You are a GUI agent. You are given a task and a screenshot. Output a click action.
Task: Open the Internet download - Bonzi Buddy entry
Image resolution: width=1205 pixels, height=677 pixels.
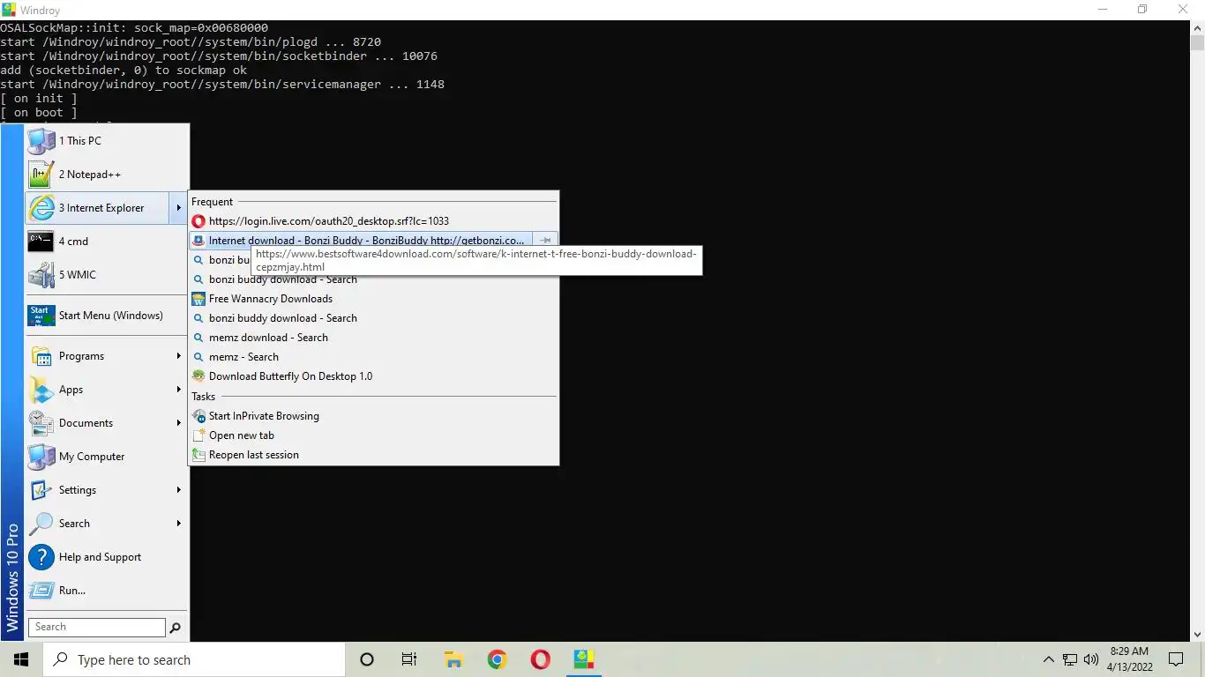point(361,241)
